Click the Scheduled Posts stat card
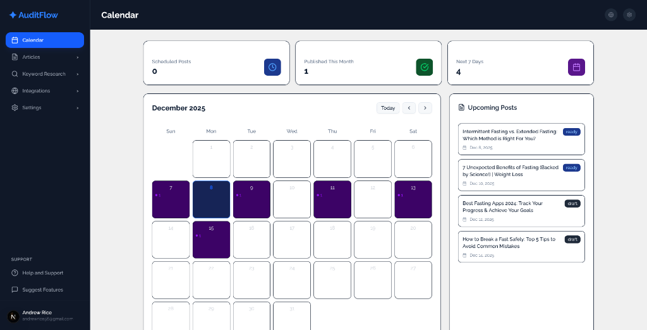The width and height of the screenshot is (647, 330). (217, 63)
